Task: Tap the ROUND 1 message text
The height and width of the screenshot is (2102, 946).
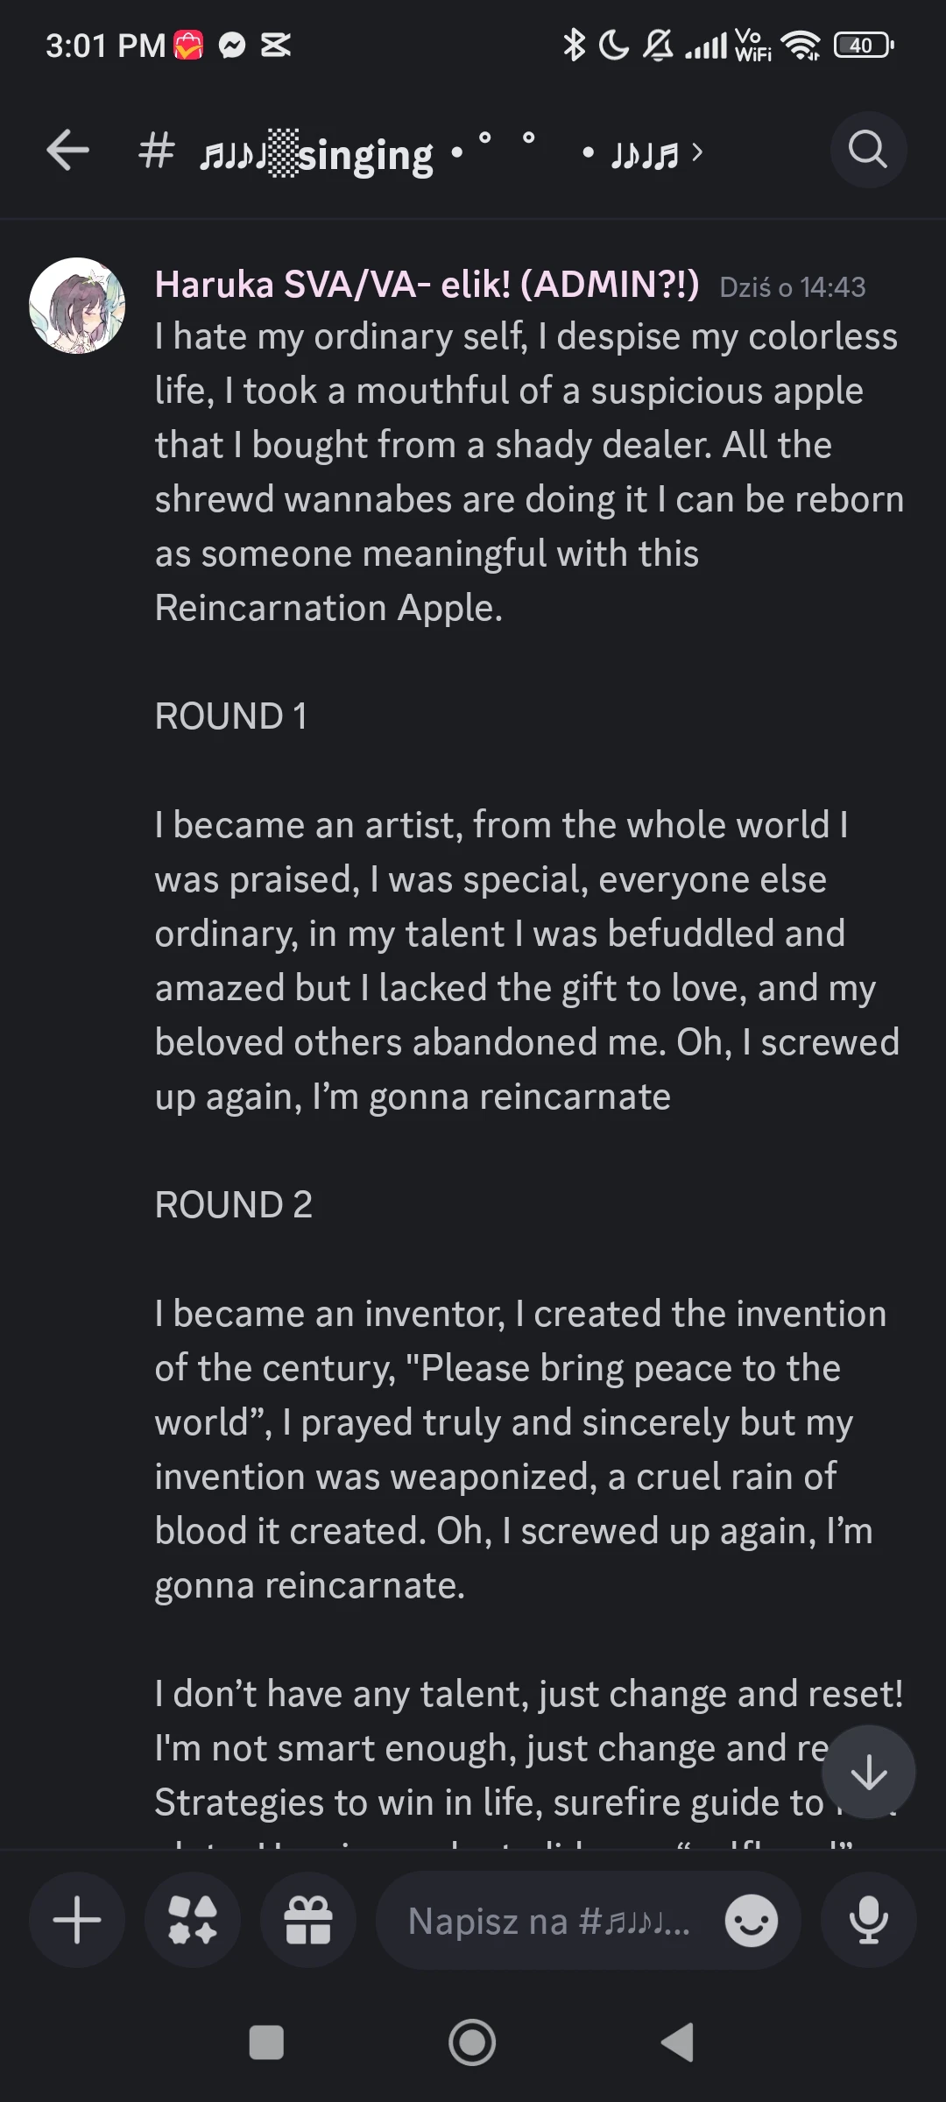Action: click(x=231, y=716)
